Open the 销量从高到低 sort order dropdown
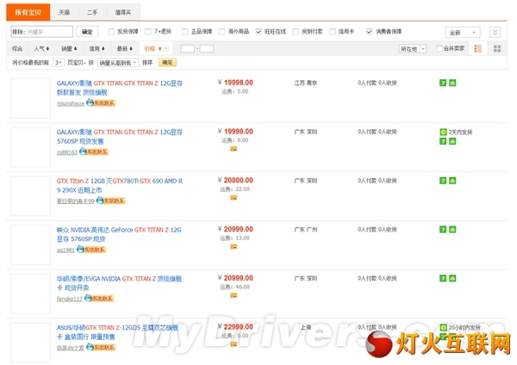517x365 pixels. [x=118, y=63]
